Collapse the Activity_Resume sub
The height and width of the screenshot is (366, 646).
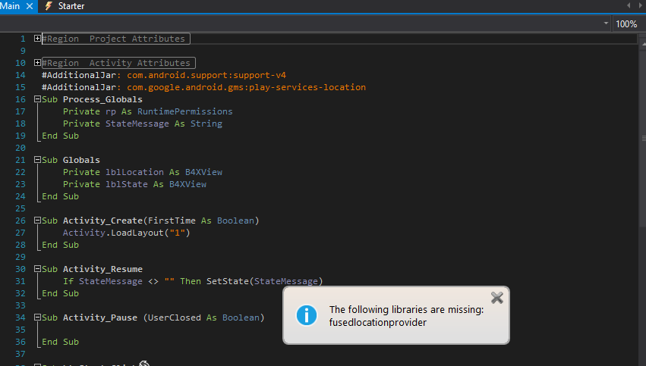coord(38,269)
